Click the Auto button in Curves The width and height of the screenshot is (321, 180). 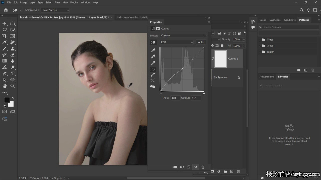[x=201, y=42]
